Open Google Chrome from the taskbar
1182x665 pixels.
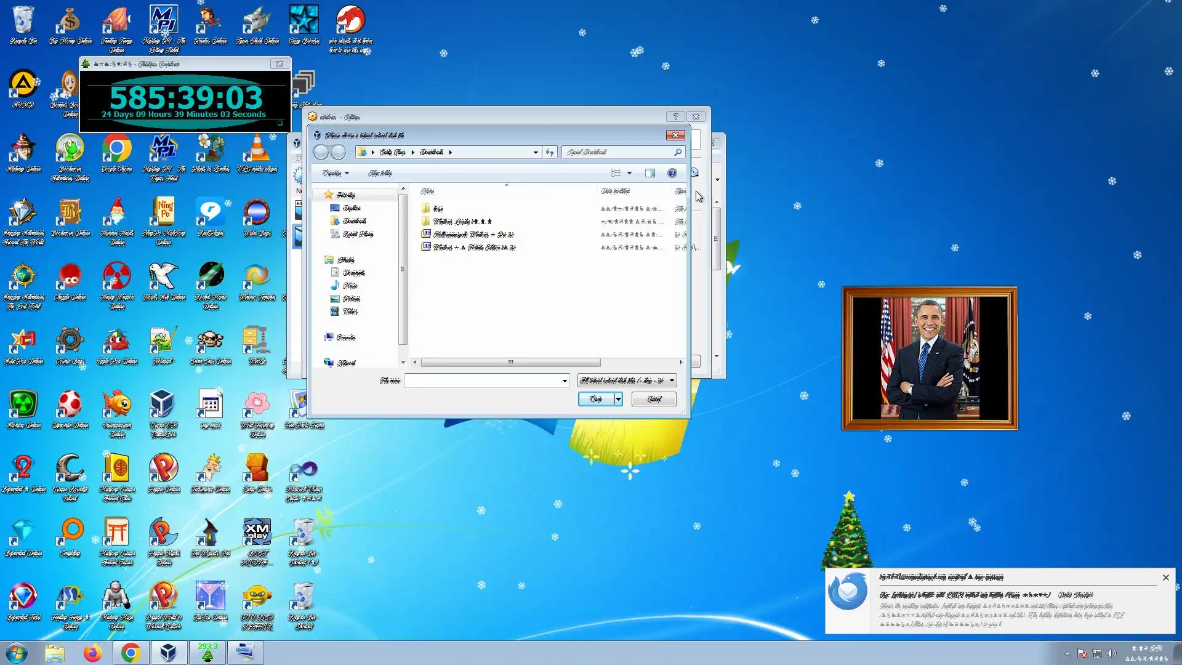[x=131, y=653]
